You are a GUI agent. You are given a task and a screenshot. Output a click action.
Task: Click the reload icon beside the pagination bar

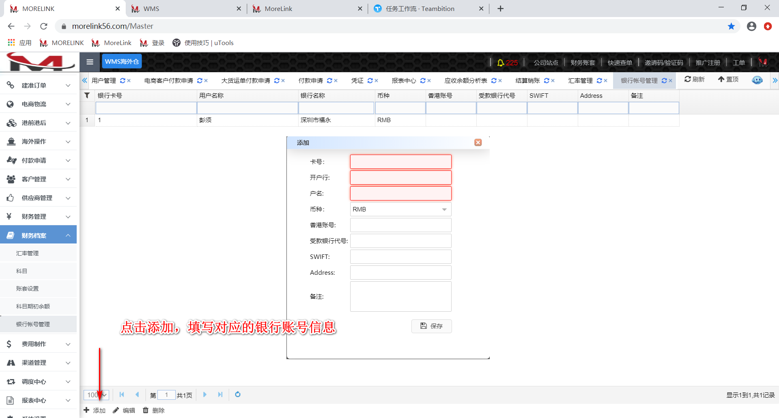point(238,394)
